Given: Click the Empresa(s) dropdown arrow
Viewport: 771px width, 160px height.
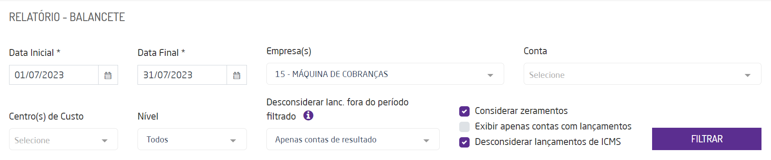Looking at the screenshot, I should [490, 75].
